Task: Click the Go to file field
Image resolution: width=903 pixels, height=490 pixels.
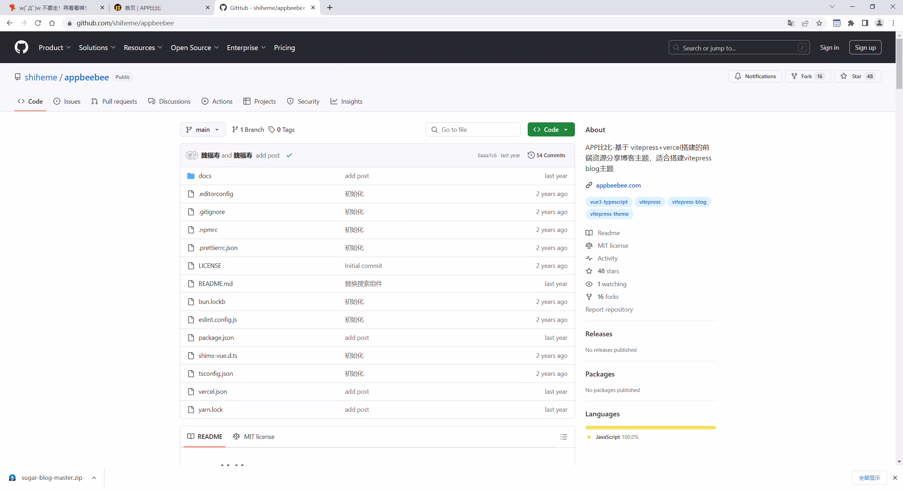Action: click(473, 130)
